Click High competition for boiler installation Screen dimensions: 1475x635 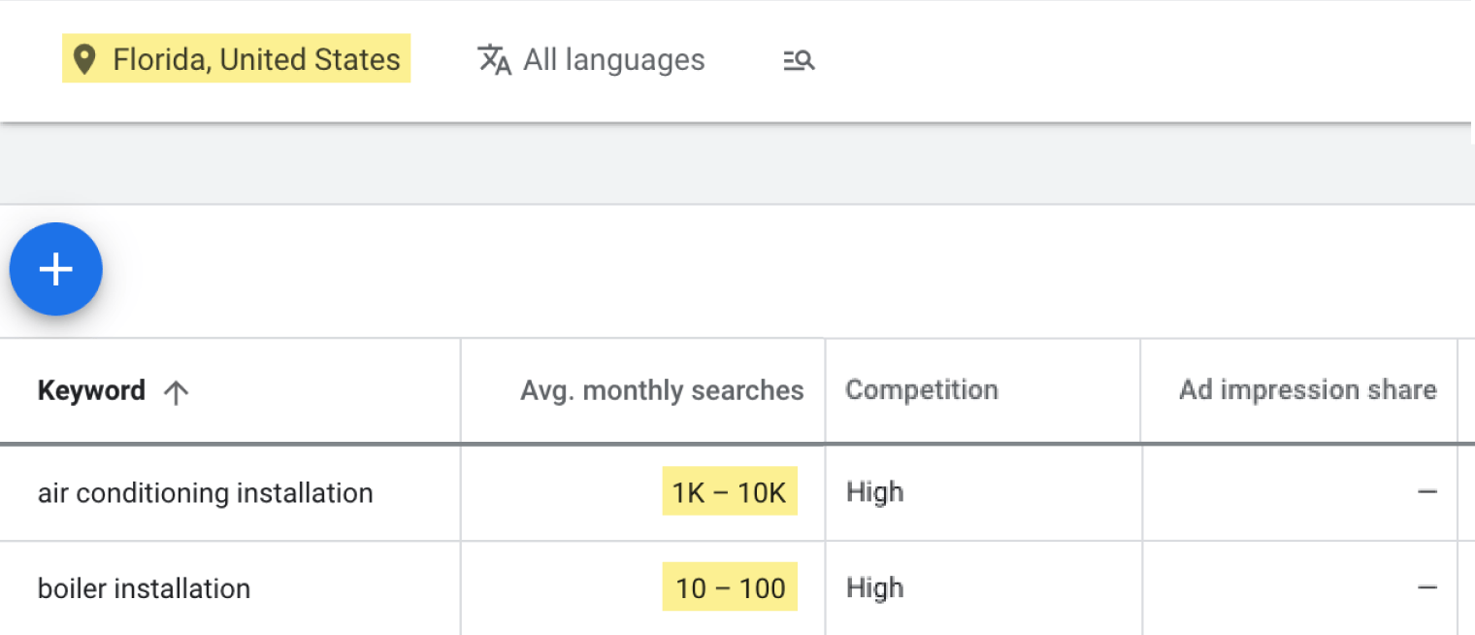coord(874,587)
